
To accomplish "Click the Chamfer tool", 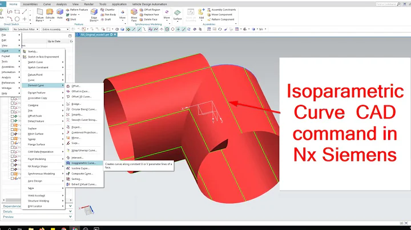I will (108, 10).
